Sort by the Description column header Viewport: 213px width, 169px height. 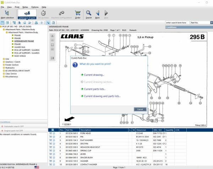[104, 130]
